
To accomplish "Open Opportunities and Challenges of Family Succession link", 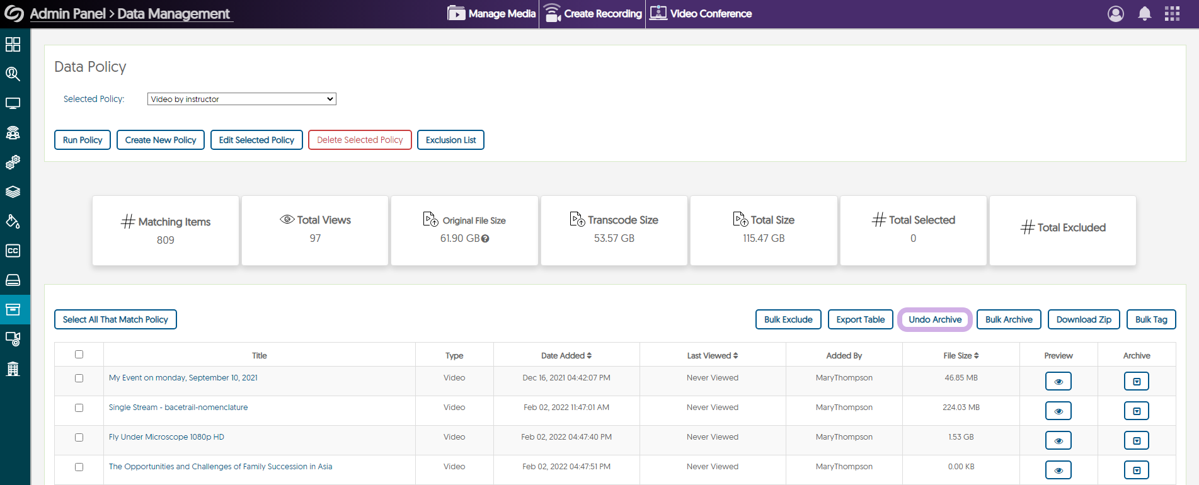I will click(221, 467).
